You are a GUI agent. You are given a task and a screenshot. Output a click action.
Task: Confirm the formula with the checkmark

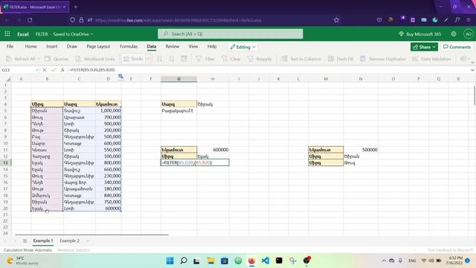tap(54, 70)
